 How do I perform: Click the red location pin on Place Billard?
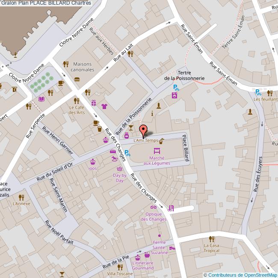coord(143,130)
